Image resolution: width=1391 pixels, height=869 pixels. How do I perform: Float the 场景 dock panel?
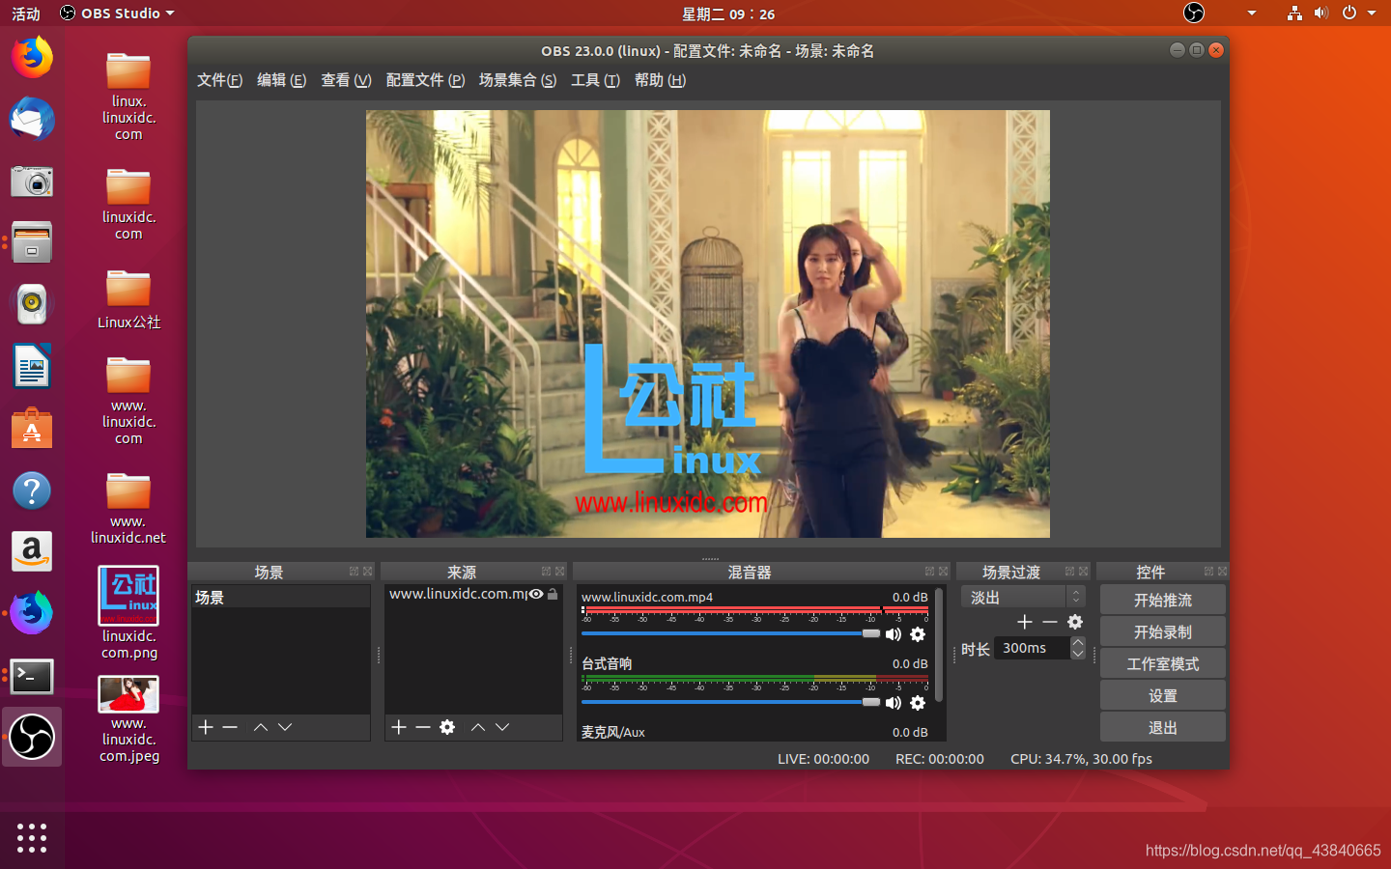[x=354, y=572]
